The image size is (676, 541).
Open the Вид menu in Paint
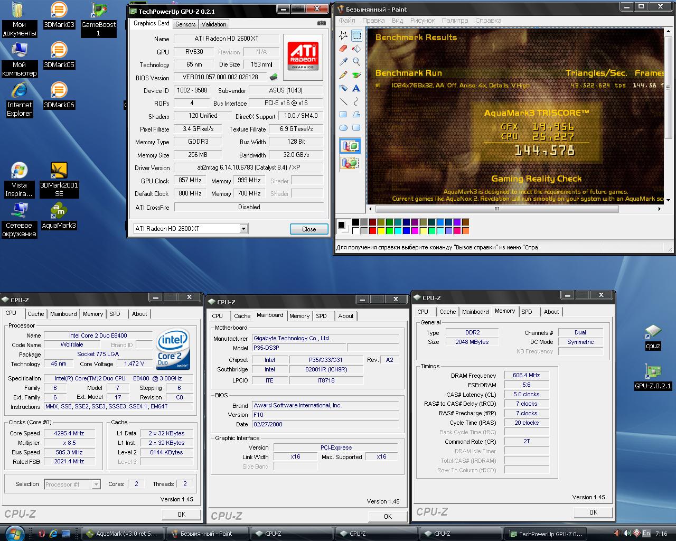pos(397,21)
